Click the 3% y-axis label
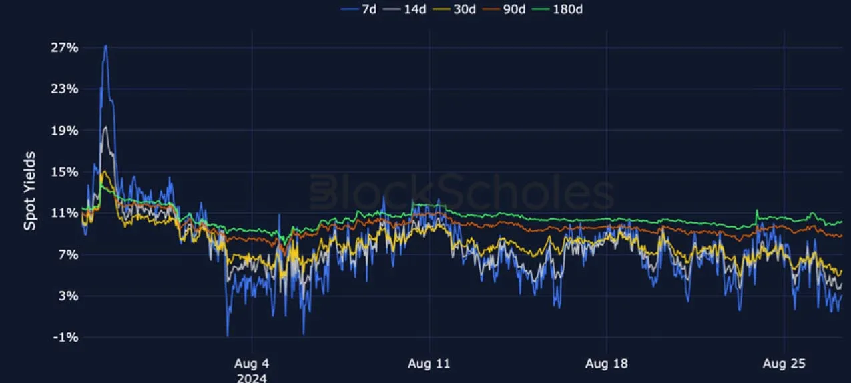Image resolution: width=851 pixels, height=383 pixels. coord(69,296)
